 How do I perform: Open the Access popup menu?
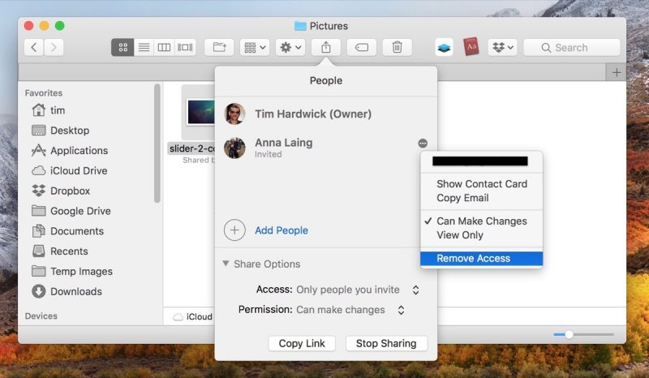(359, 290)
